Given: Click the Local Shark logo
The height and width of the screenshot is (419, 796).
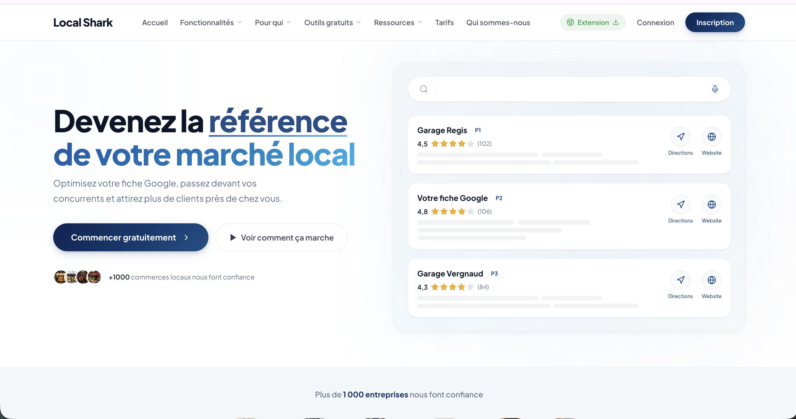Looking at the screenshot, I should [x=83, y=22].
